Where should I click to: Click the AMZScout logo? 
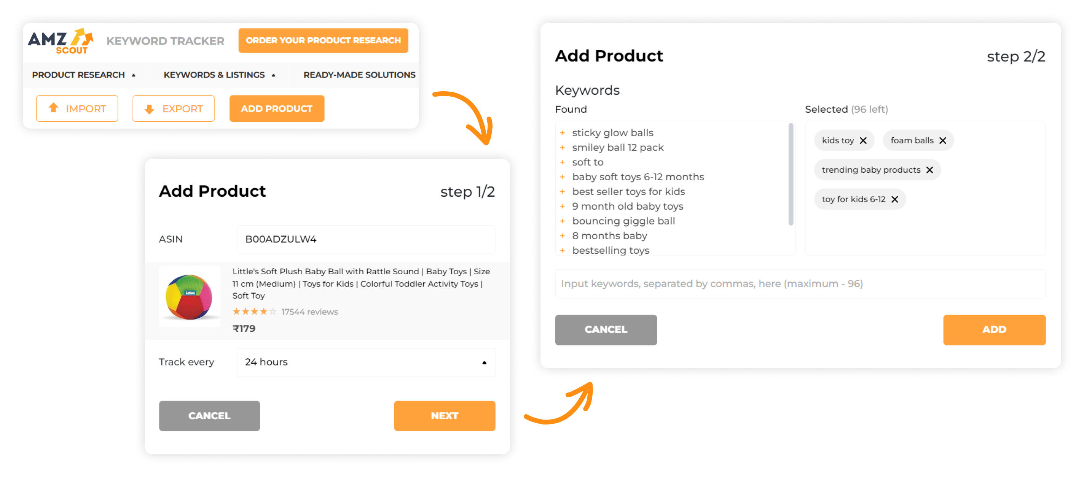coord(60,41)
